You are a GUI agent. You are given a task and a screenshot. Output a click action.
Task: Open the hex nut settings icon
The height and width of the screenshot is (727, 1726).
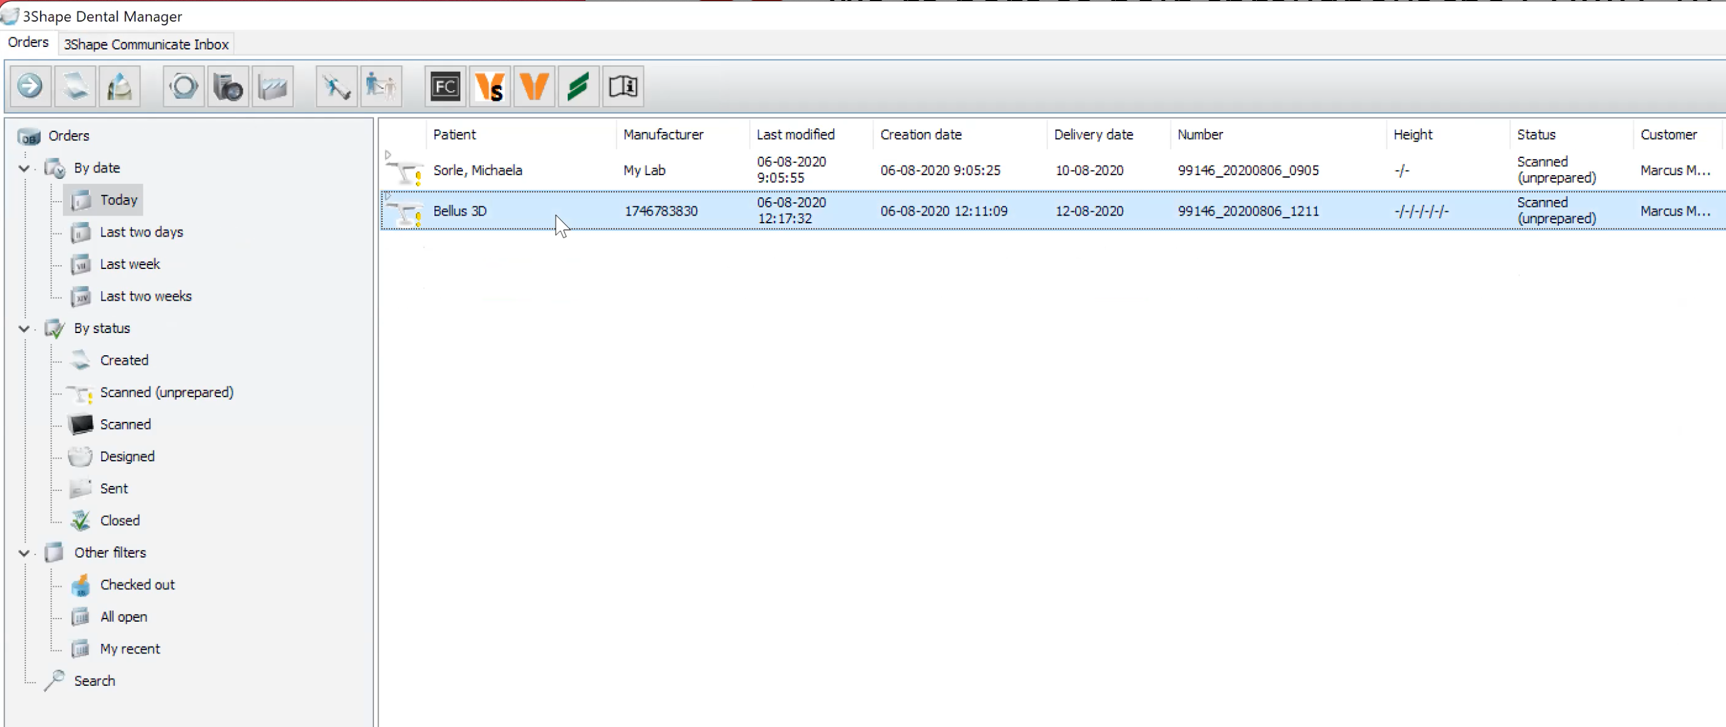[x=183, y=86]
